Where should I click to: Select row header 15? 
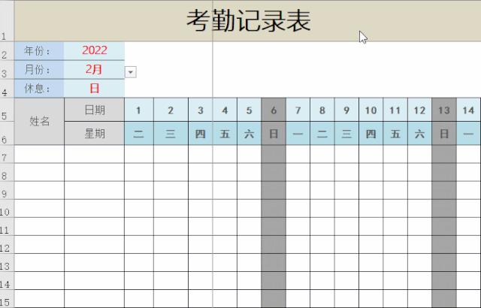click(x=7, y=299)
